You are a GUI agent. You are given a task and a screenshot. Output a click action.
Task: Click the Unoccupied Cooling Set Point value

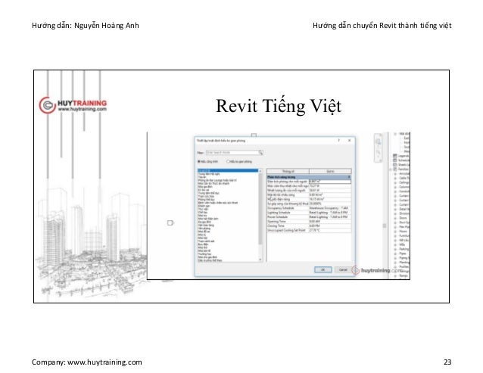330,230
